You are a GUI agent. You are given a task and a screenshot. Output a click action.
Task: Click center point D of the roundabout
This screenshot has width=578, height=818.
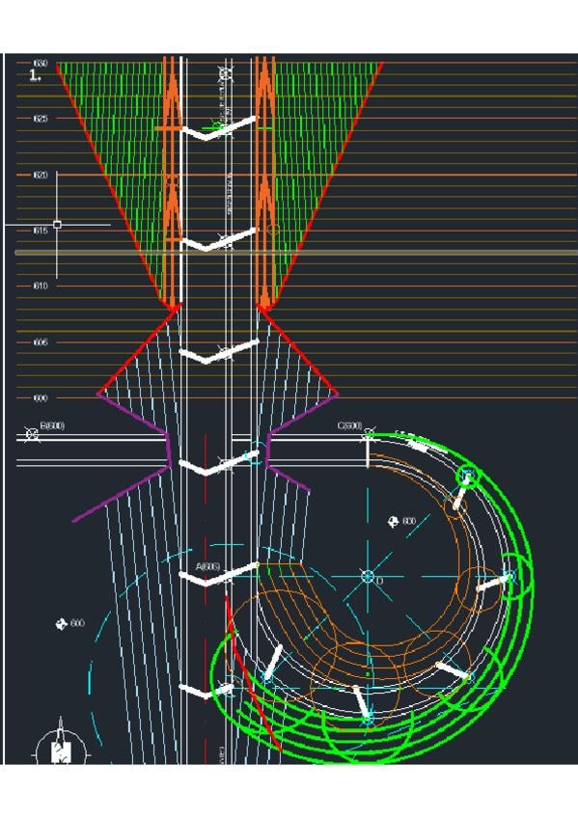pos(368,577)
